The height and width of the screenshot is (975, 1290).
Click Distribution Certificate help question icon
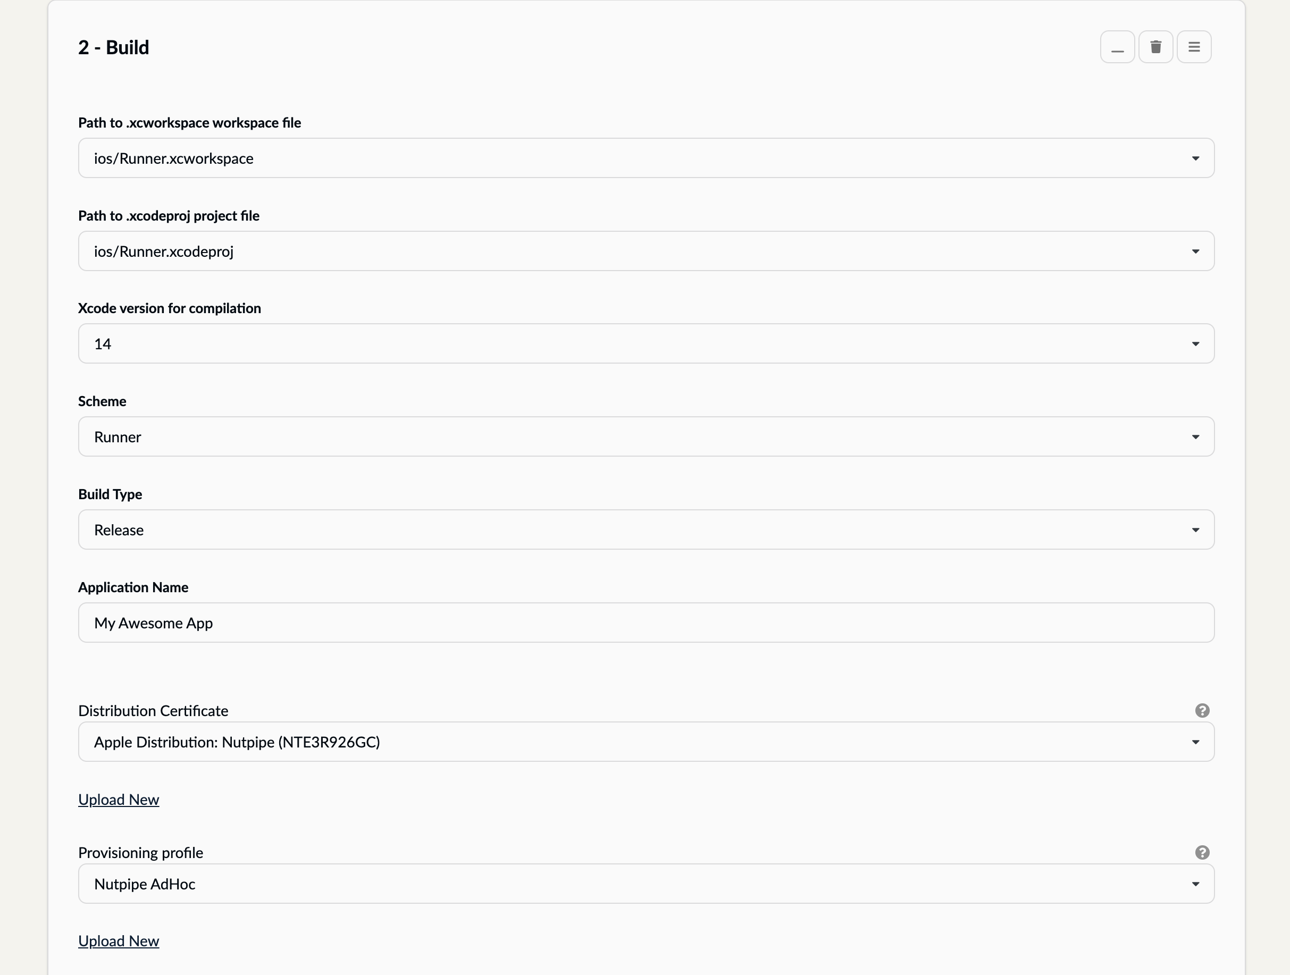pos(1202,710)
